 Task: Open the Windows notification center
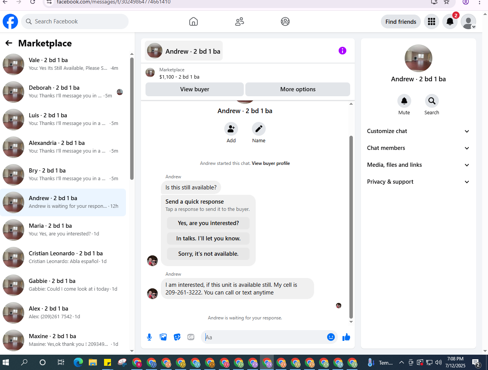pyautogui.click(x=476, y=362)
